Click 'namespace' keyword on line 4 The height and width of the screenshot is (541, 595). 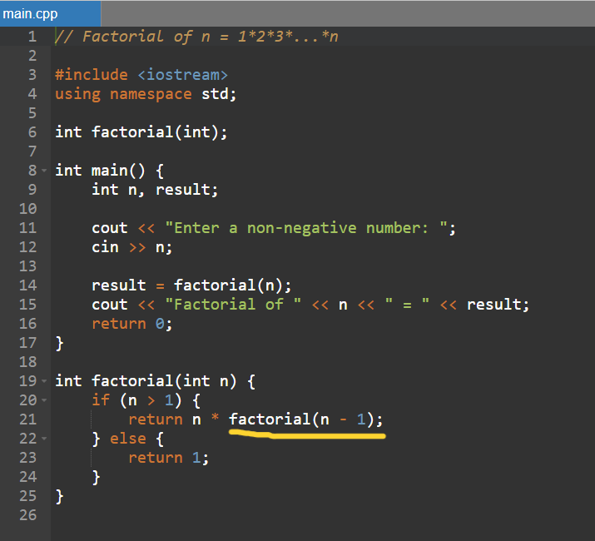point(151,94)
